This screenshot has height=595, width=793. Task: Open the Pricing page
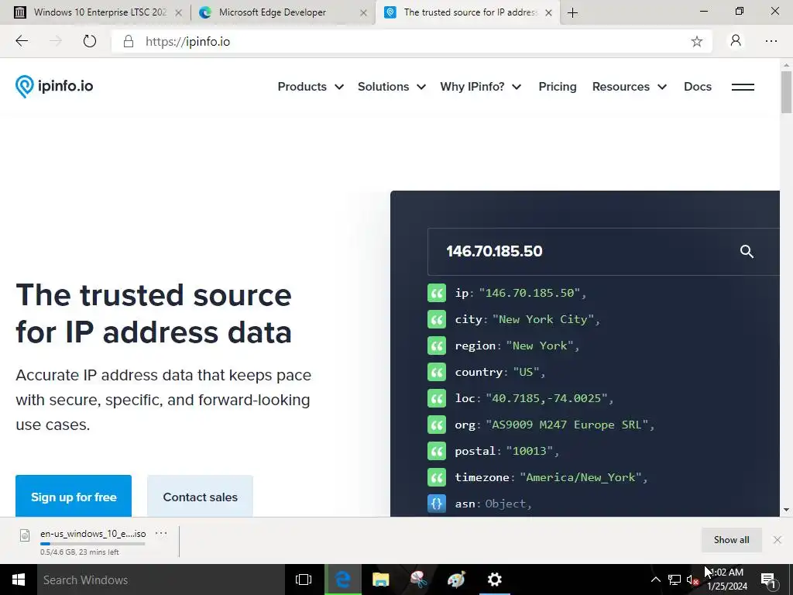coord(558,87)
